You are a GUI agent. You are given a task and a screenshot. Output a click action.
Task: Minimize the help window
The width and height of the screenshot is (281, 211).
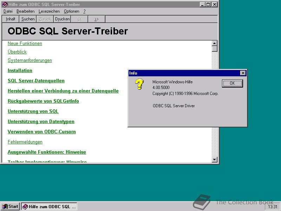202,5
